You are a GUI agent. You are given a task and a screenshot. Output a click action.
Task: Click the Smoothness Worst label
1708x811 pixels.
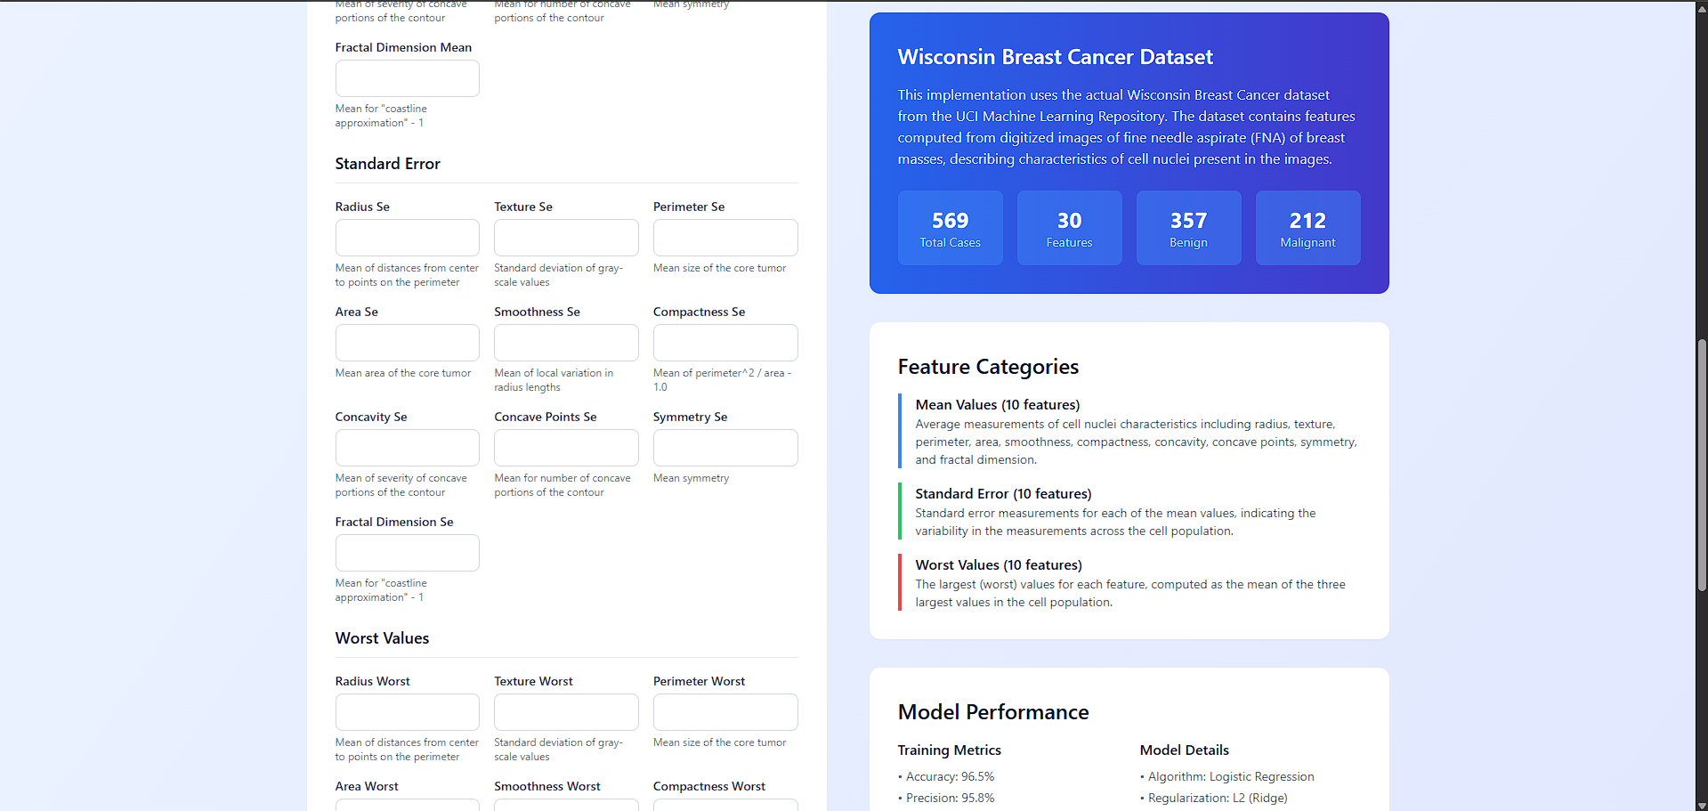pyautogui.click(x=547, y=786)
